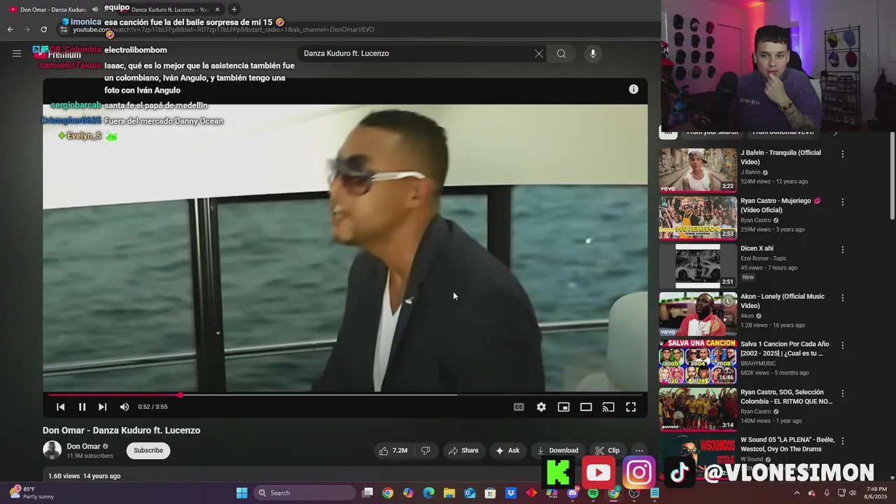Subscribe to Don Omar channel
This screenshot has width=896, height=504.
pyautogui.click(x=148, y=451)
